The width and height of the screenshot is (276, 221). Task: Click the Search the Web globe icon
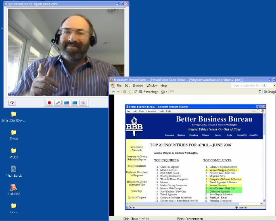pyautogui.click(x=141, y=92)
